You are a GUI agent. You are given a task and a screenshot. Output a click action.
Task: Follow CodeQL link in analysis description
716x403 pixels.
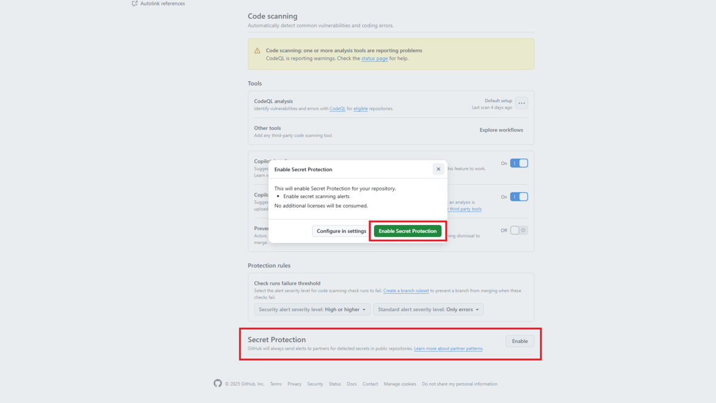[x=338, y=109]
